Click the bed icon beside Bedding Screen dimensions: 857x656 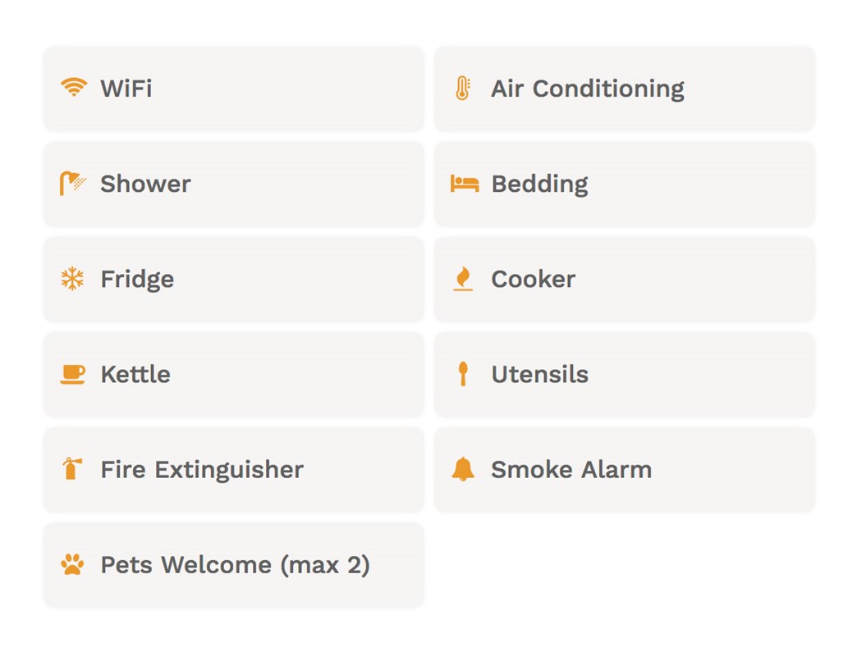tap(465, 184)
